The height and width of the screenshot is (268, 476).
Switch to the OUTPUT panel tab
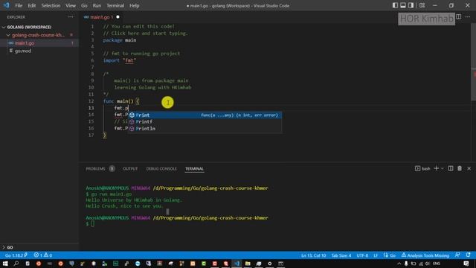coord(130,169)
